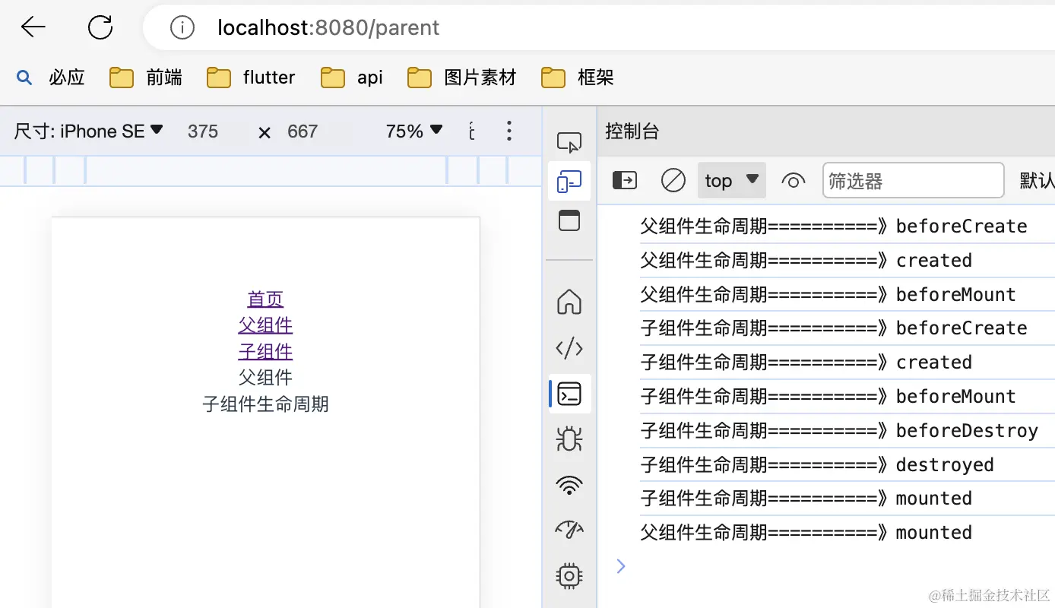This screenshot has width=1055, height=608.
Task: Click the 筛选器 filter input field
Action: click(x=912, y=180)
